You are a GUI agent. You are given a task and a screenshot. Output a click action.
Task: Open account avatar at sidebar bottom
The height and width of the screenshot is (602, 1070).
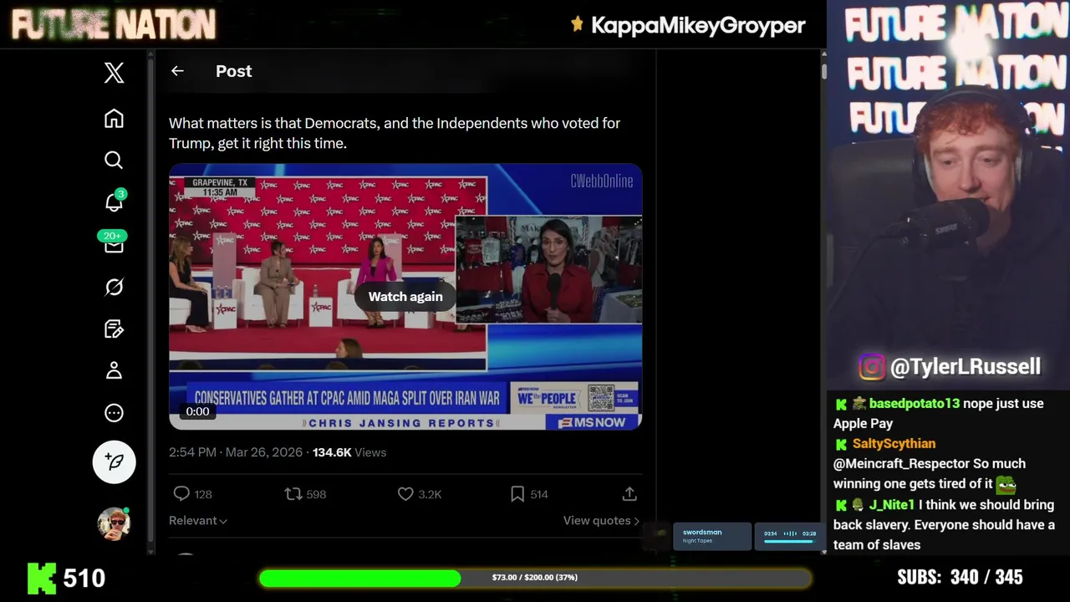[x=114, y=523]
